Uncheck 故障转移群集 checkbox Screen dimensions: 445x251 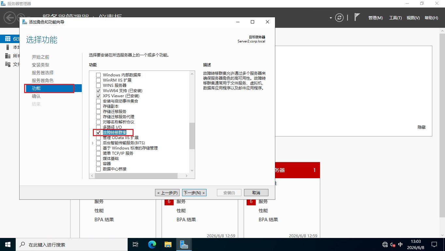click(x=98, y=133)
